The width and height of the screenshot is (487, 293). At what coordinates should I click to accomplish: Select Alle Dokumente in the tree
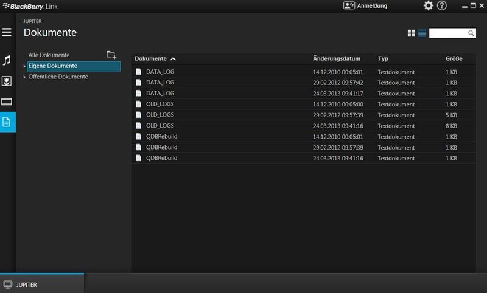click(49, 55)
